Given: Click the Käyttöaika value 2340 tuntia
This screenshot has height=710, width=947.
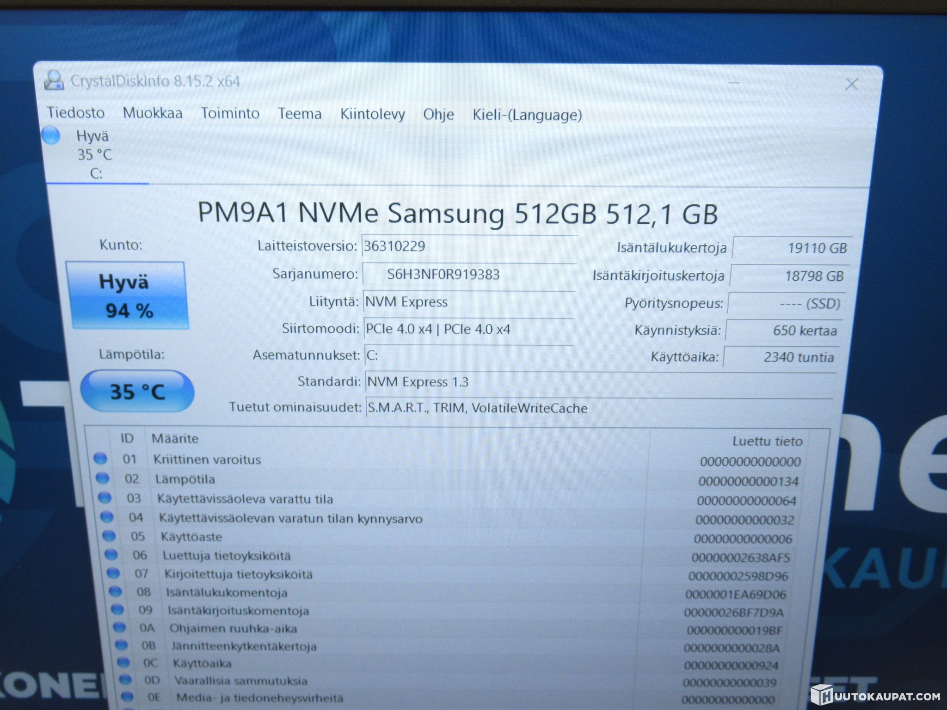Looking at the screenshot, I should (x=781, y=357).
